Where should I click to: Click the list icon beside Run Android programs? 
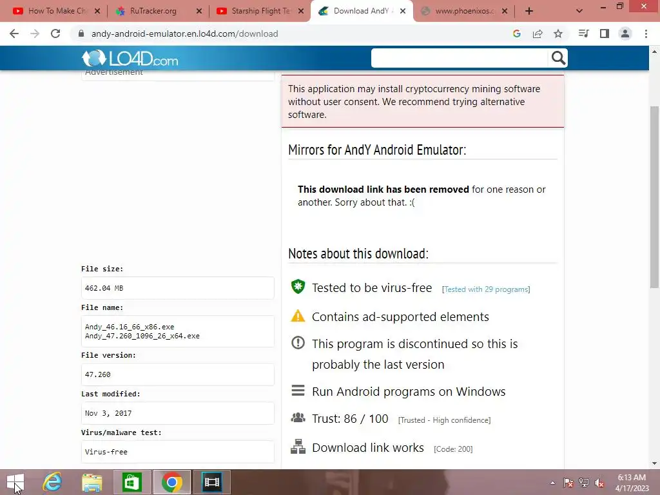pyautogui.click(x=298, y=391)
